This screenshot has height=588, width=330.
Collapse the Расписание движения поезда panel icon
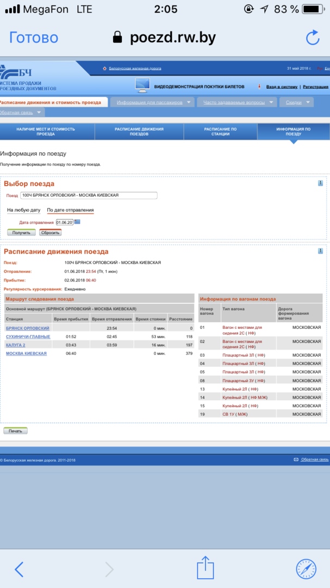pyautogui.click(x=321, y=251)
